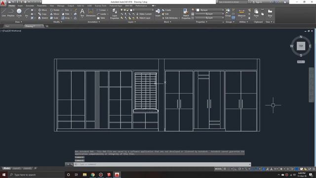Viewport: 316px width, 178px height.
Task: Expand the Draw panel
Action: [x=18, y=22]
